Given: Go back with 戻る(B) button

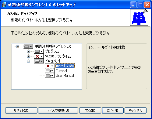Looking at the screenshot, I should [x=90, y=110].
